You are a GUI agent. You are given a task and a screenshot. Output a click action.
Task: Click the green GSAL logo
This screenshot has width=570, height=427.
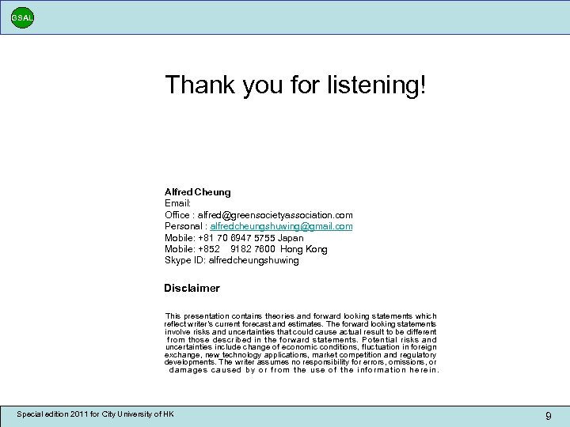[22, 17]
